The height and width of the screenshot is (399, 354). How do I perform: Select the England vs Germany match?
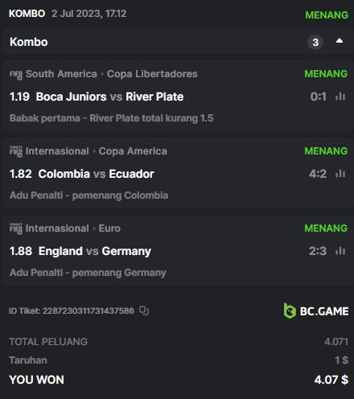[95, 251]
